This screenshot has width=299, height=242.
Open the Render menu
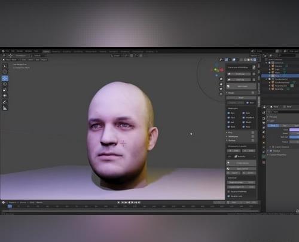click(x=20, y=51)
